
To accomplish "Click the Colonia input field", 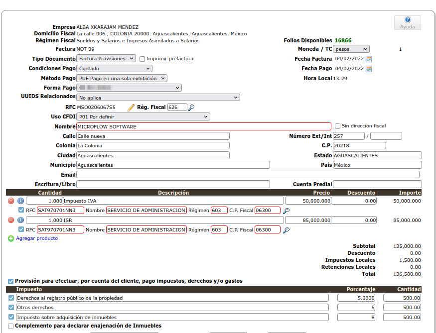I will pyautogui.click(x=153, y=145).
